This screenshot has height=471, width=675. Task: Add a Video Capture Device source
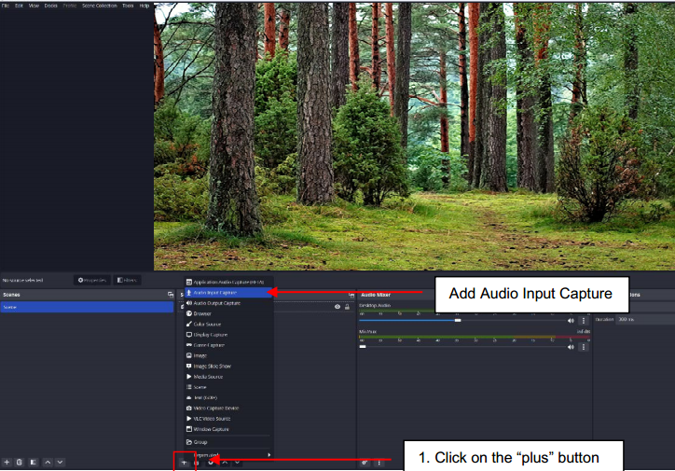[228, 408]
